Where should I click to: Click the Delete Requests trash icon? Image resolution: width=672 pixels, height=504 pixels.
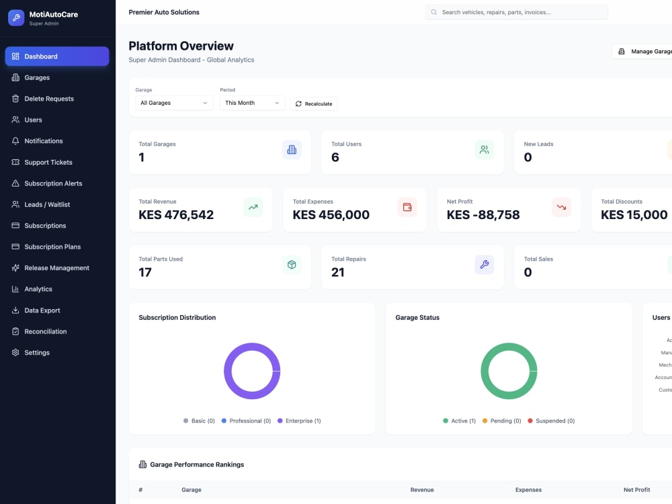pos(15,99)
